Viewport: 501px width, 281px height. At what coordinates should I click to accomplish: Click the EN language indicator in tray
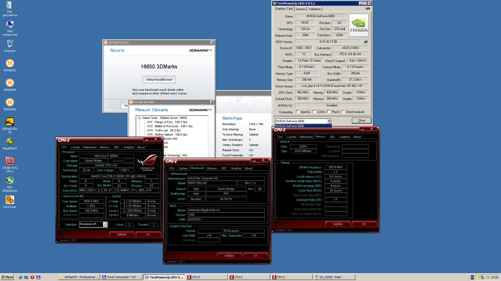click(472, 277)
